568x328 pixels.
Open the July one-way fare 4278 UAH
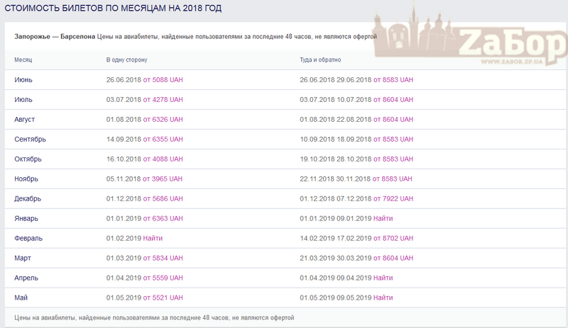click(x=163, y=100)
